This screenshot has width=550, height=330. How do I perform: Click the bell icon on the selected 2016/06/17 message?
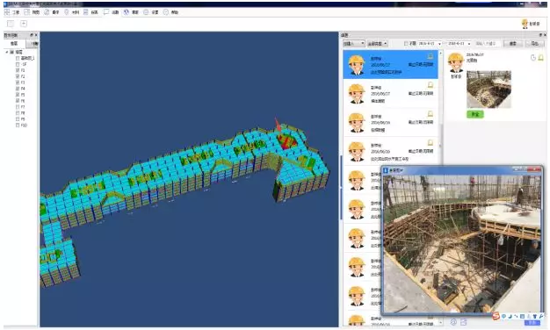(x=431, y=56)
